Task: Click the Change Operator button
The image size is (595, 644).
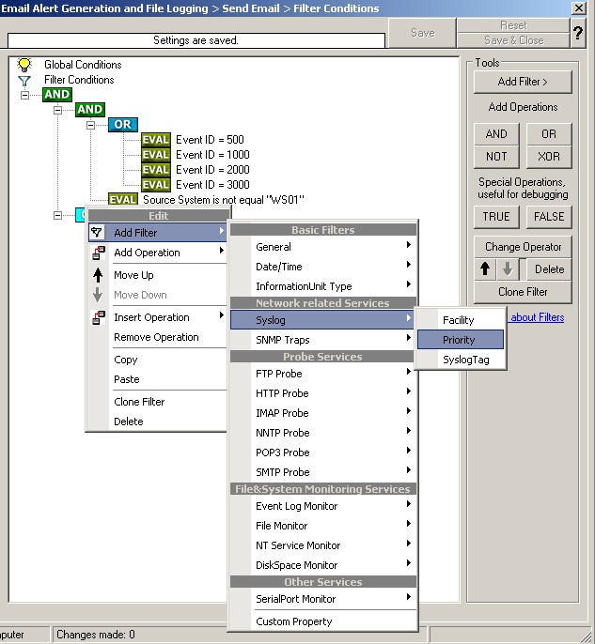Action: (x=523, y=247)
